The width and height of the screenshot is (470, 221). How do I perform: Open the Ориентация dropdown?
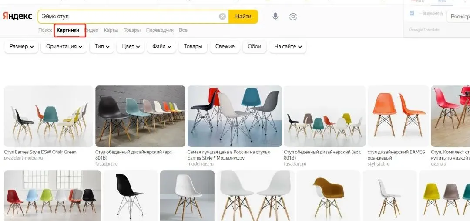pyautogui.click(x=64, y=47)
